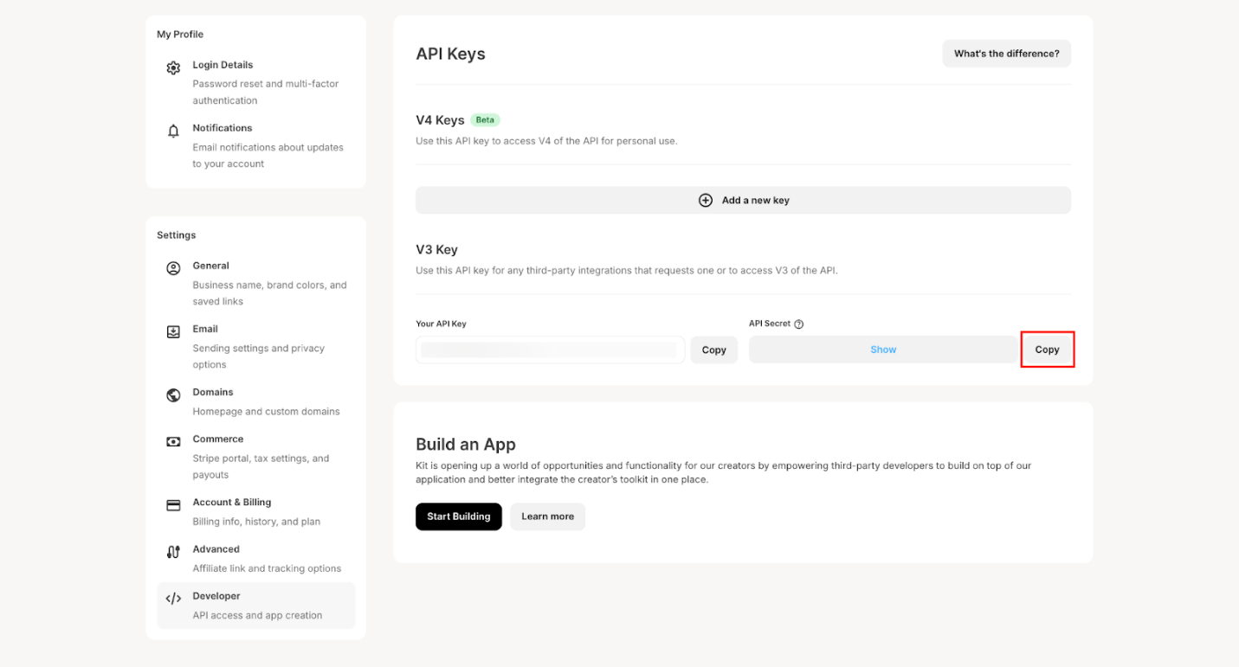Click the Account & Billing card icon
Screen dimensions: 1239x667
[x=173, y=504]
